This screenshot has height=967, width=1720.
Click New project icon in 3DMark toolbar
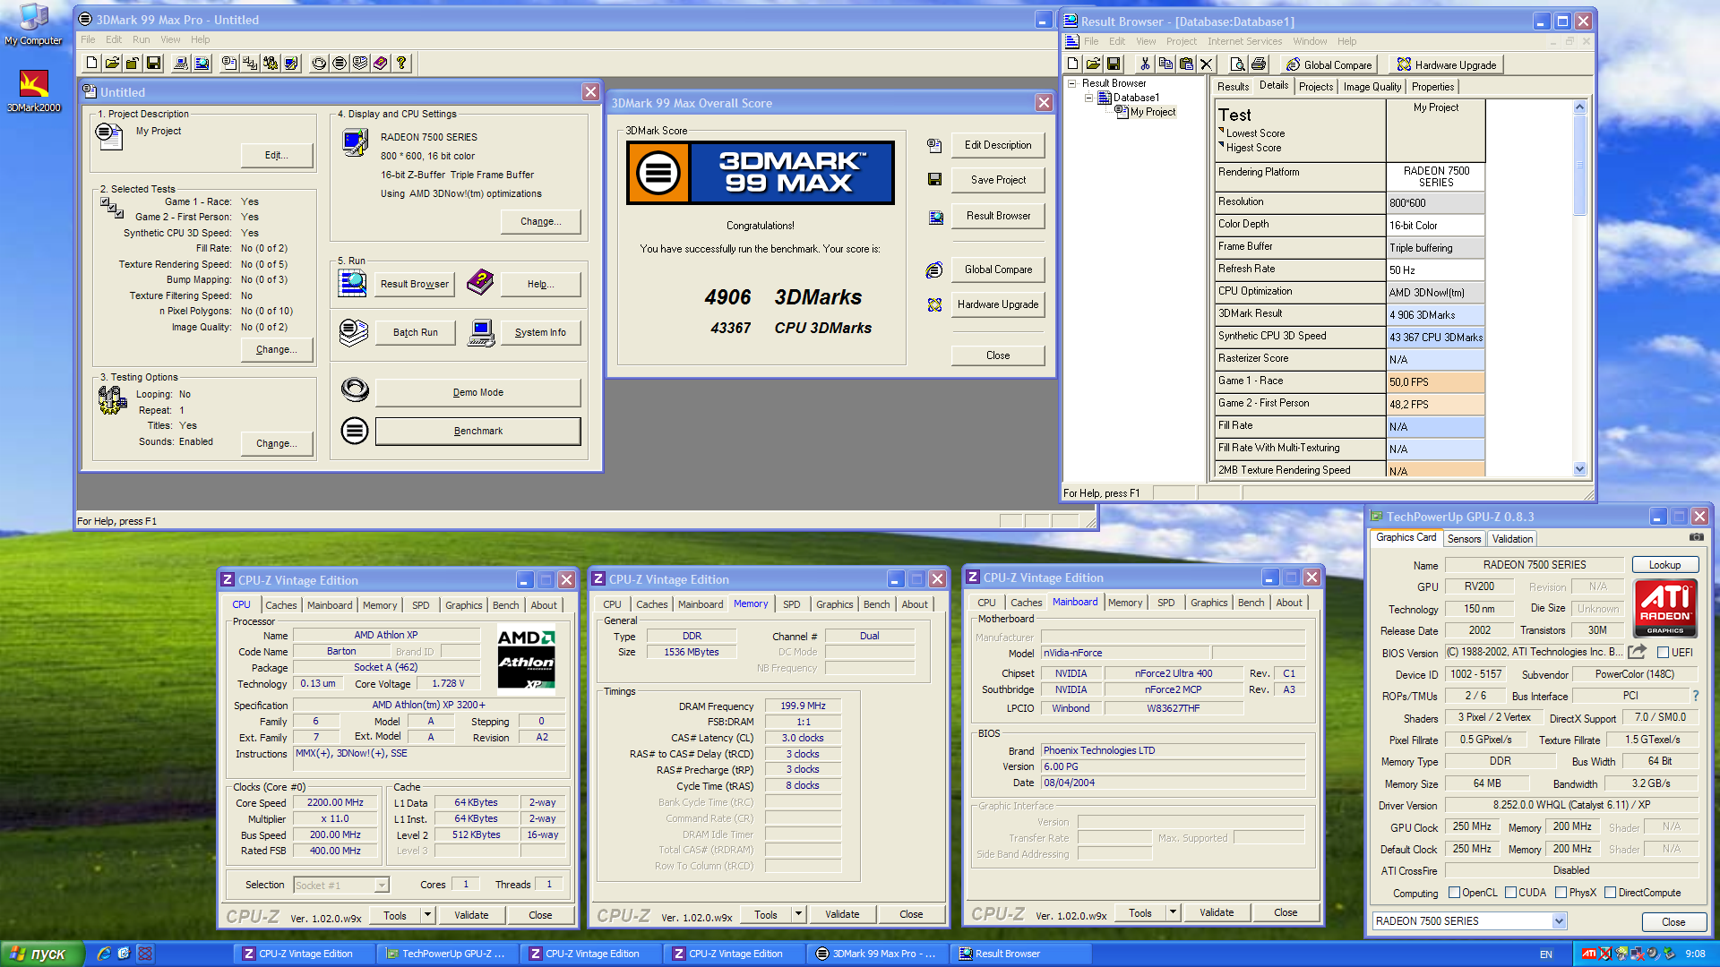tap(91, 63)
